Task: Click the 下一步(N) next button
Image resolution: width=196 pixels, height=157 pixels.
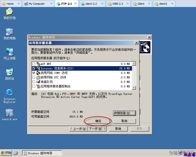Action: (x=97, y=129)
